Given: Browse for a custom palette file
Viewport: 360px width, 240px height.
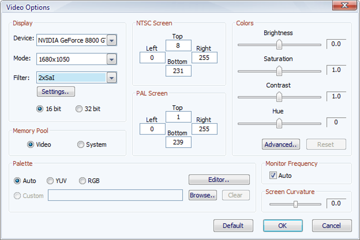Looking at the screenshot, I should coord(203,195).
